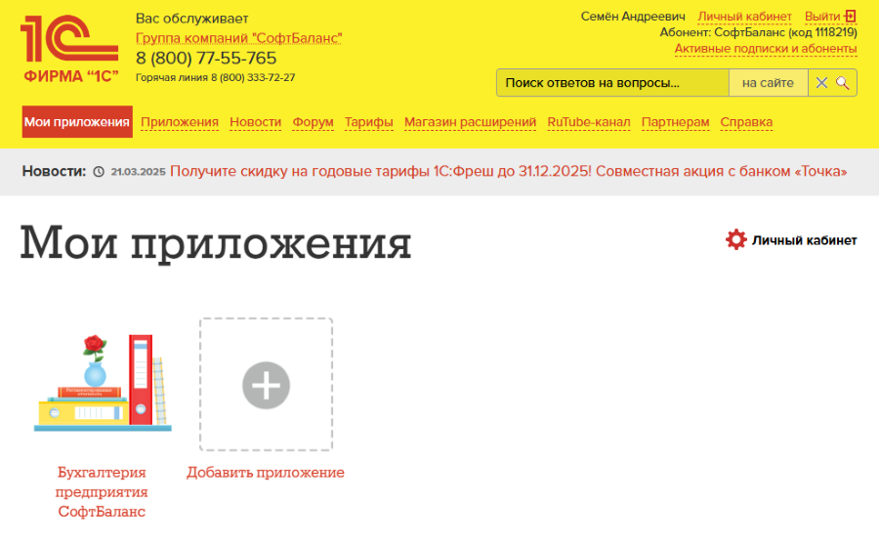Open Магазин расширений menu item
This screenshot has height=545, width=879.
click(x=471, y=122)
